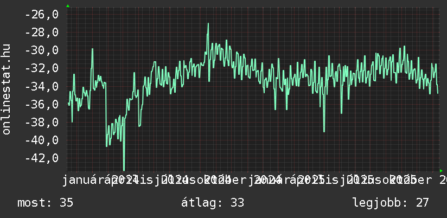
Task: Click the green arrow atop the y-axis
Action: click(68, 6)
